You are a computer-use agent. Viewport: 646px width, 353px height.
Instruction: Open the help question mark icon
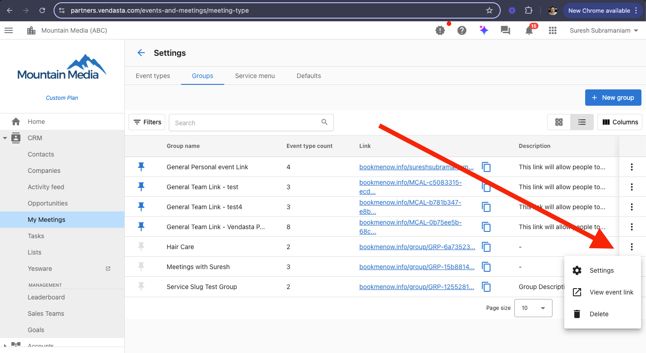(x=462, y=30)
